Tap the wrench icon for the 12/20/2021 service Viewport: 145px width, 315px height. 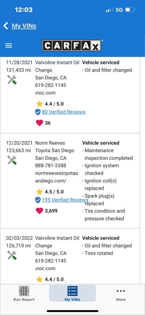(x=12, y=160)
